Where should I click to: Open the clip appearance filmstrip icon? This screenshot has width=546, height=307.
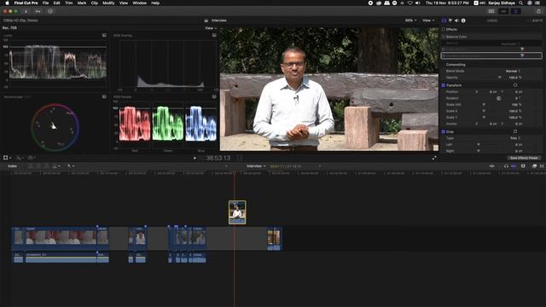pos(523,166)
